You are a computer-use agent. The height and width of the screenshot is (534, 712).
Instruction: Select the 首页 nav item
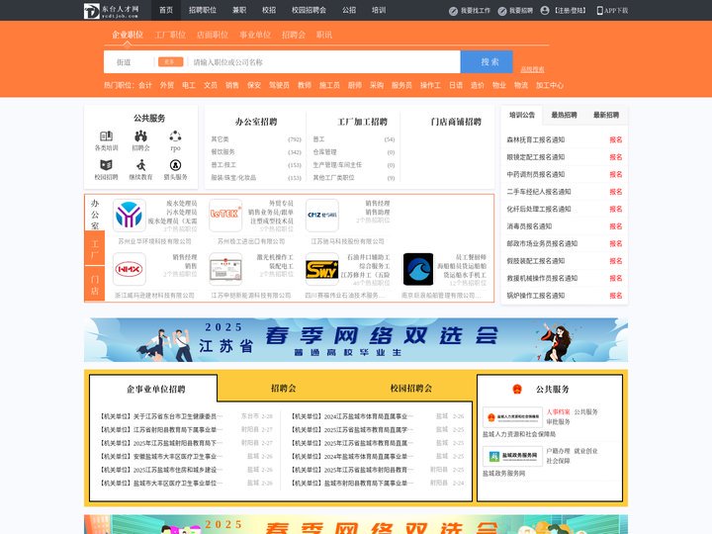166,10
